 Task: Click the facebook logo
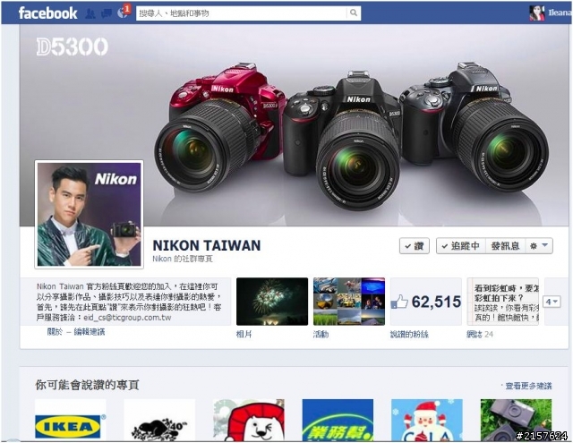point(47,13)
